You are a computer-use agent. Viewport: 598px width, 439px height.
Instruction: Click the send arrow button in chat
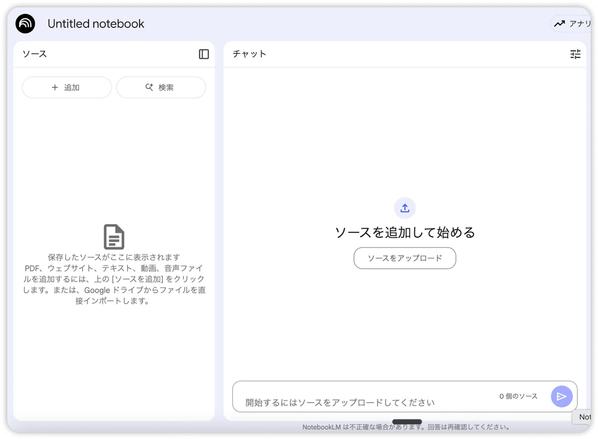[562, 397]
